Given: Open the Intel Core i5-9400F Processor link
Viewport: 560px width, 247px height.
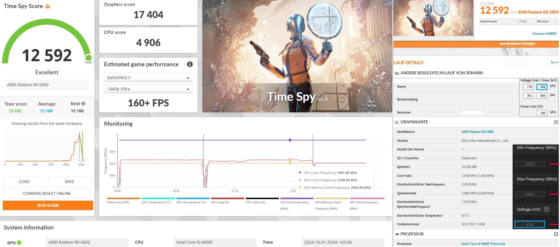Looking at the screenshot, I should pos(483,244).
